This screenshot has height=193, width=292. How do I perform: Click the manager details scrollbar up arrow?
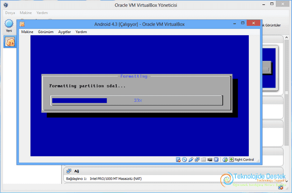click(286, 37)
